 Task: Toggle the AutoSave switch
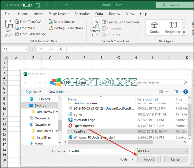pyautogui.click(x=27, y=5)
